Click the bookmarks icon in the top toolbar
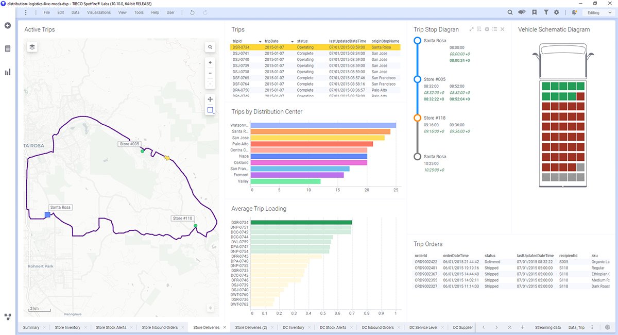The width and height of the screenshot is (618, 335). tap(535, 12)
